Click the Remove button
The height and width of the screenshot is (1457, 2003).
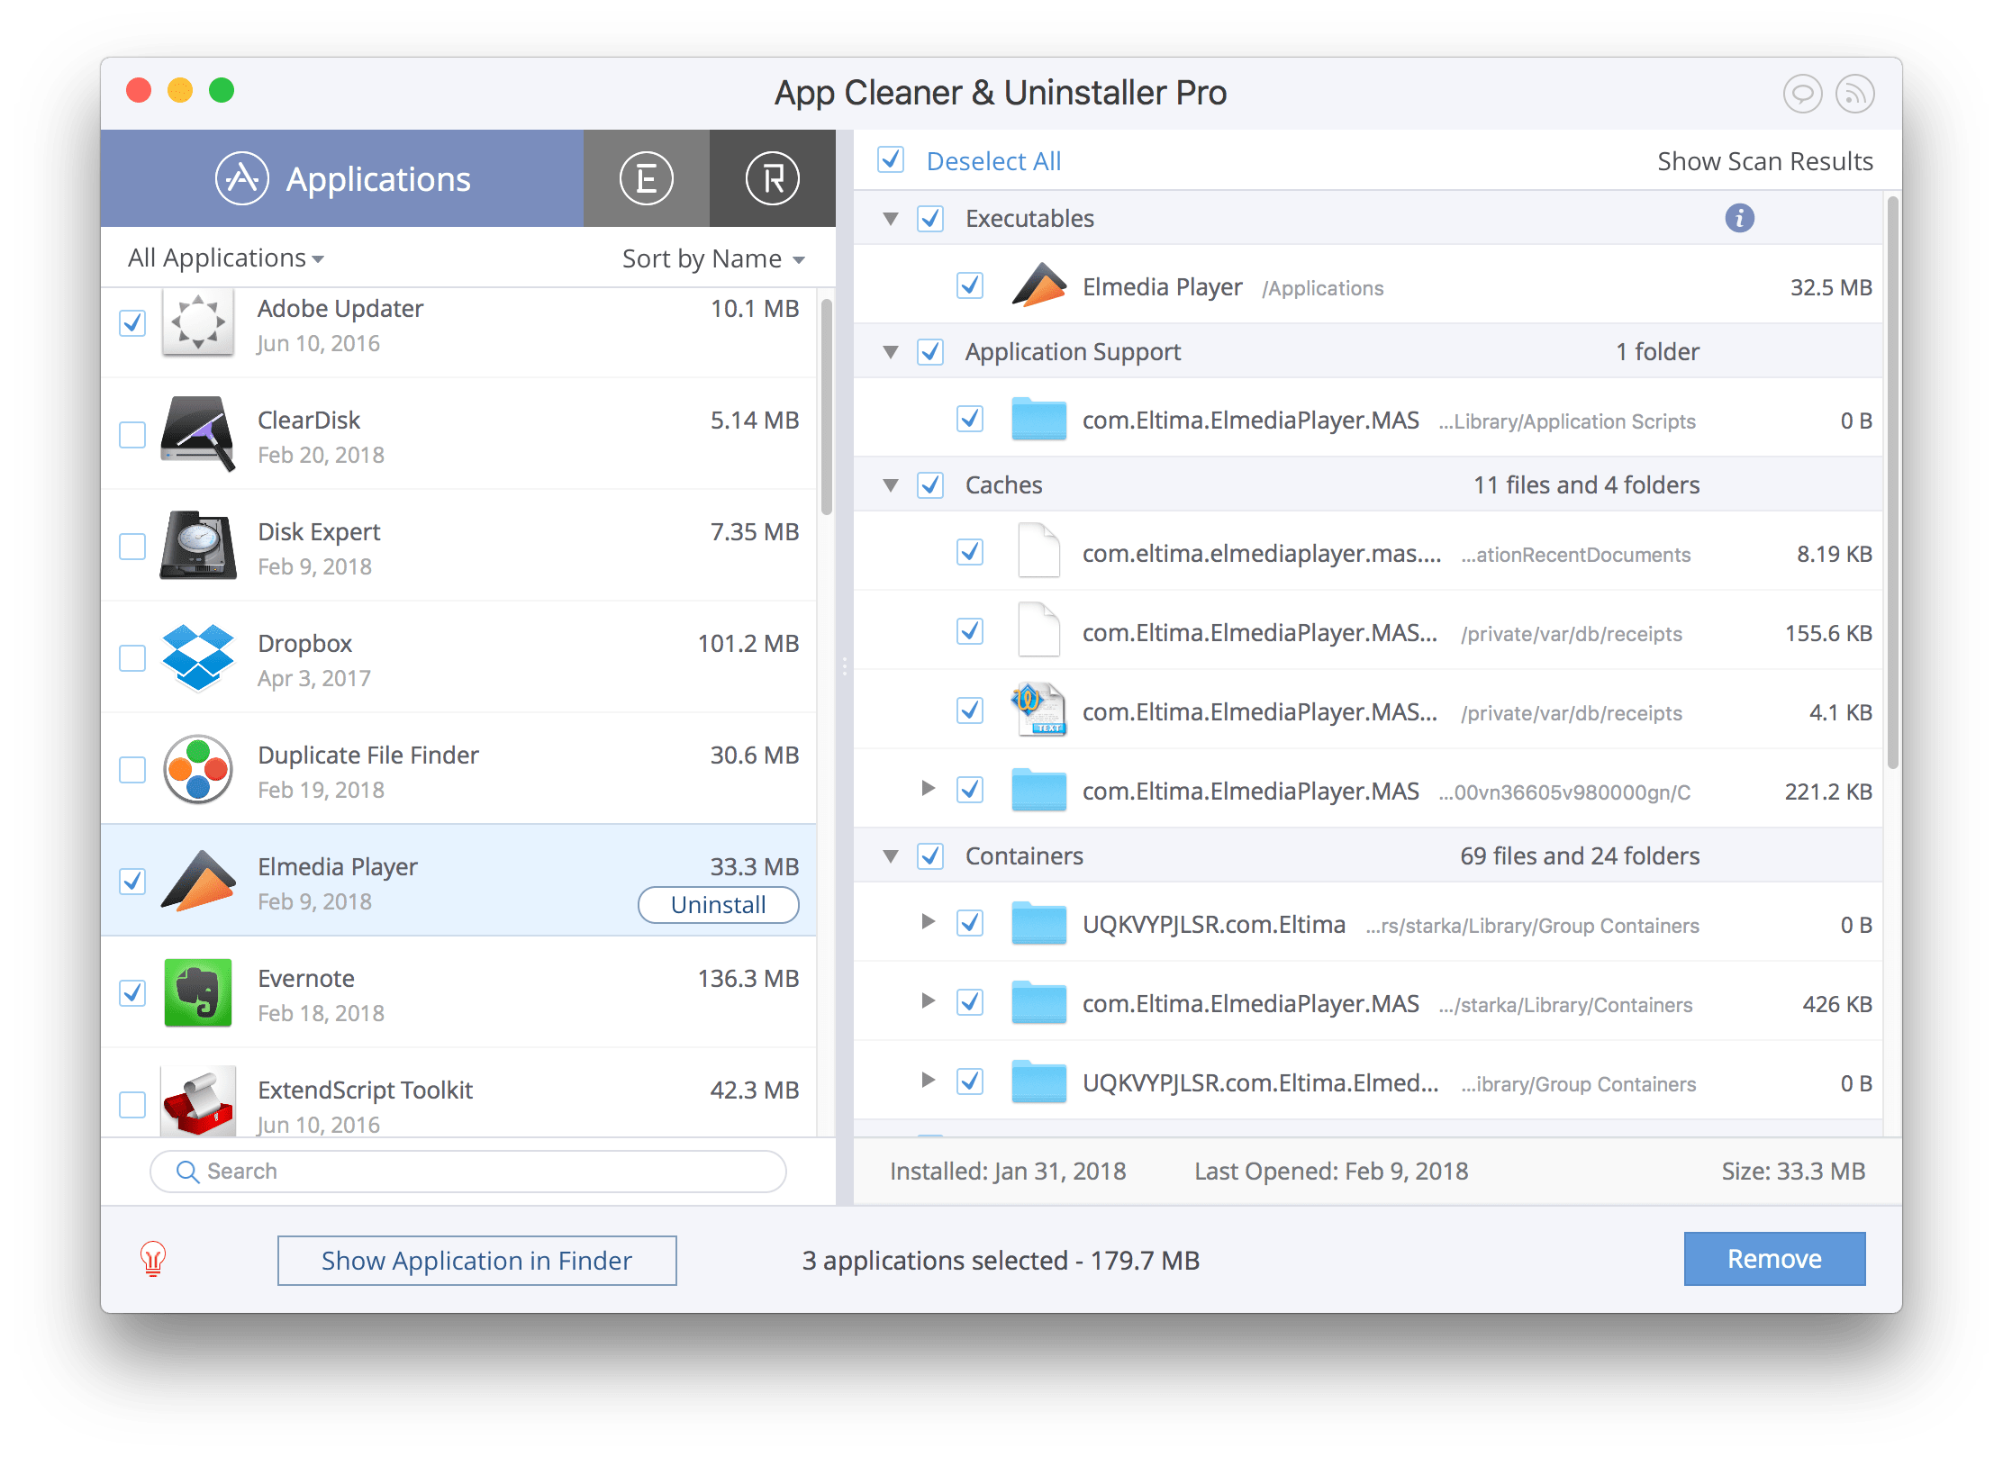tap(1773, 1259)
